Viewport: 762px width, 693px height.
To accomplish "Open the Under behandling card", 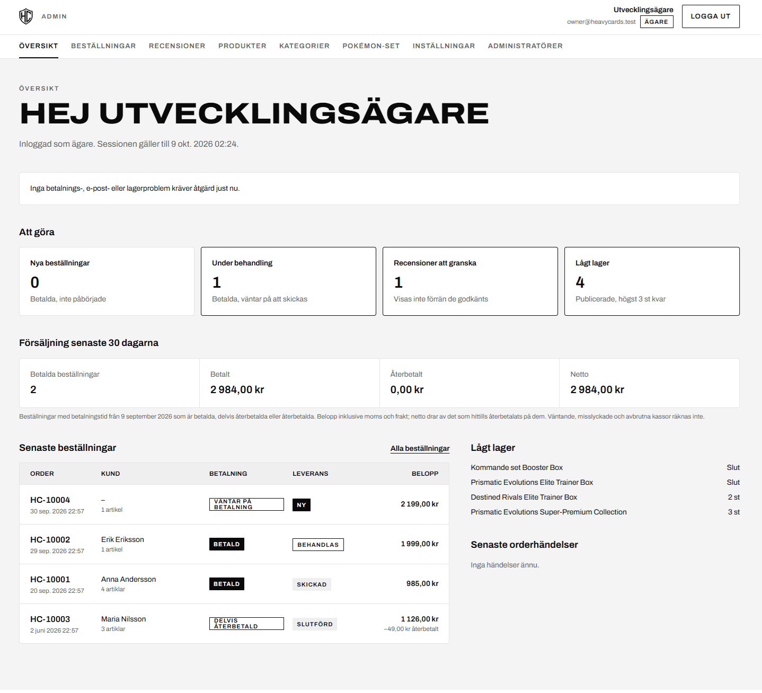I will (x=288, y=281).
